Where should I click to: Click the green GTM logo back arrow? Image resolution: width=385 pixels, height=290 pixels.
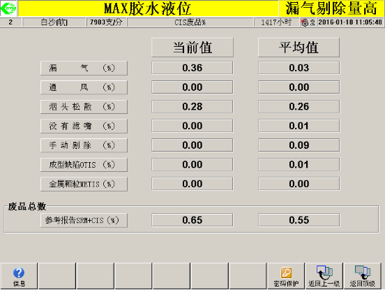click(x=8, y=8)
